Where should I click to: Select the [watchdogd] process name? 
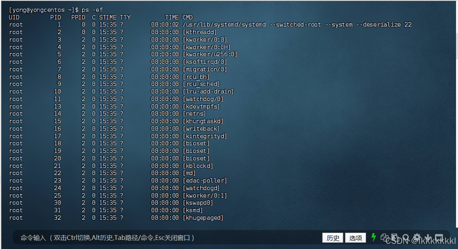(x=201, y=188)
